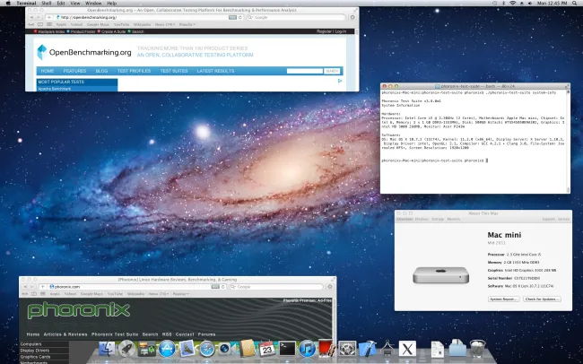Select Displays tab in About This Mac

422,220
